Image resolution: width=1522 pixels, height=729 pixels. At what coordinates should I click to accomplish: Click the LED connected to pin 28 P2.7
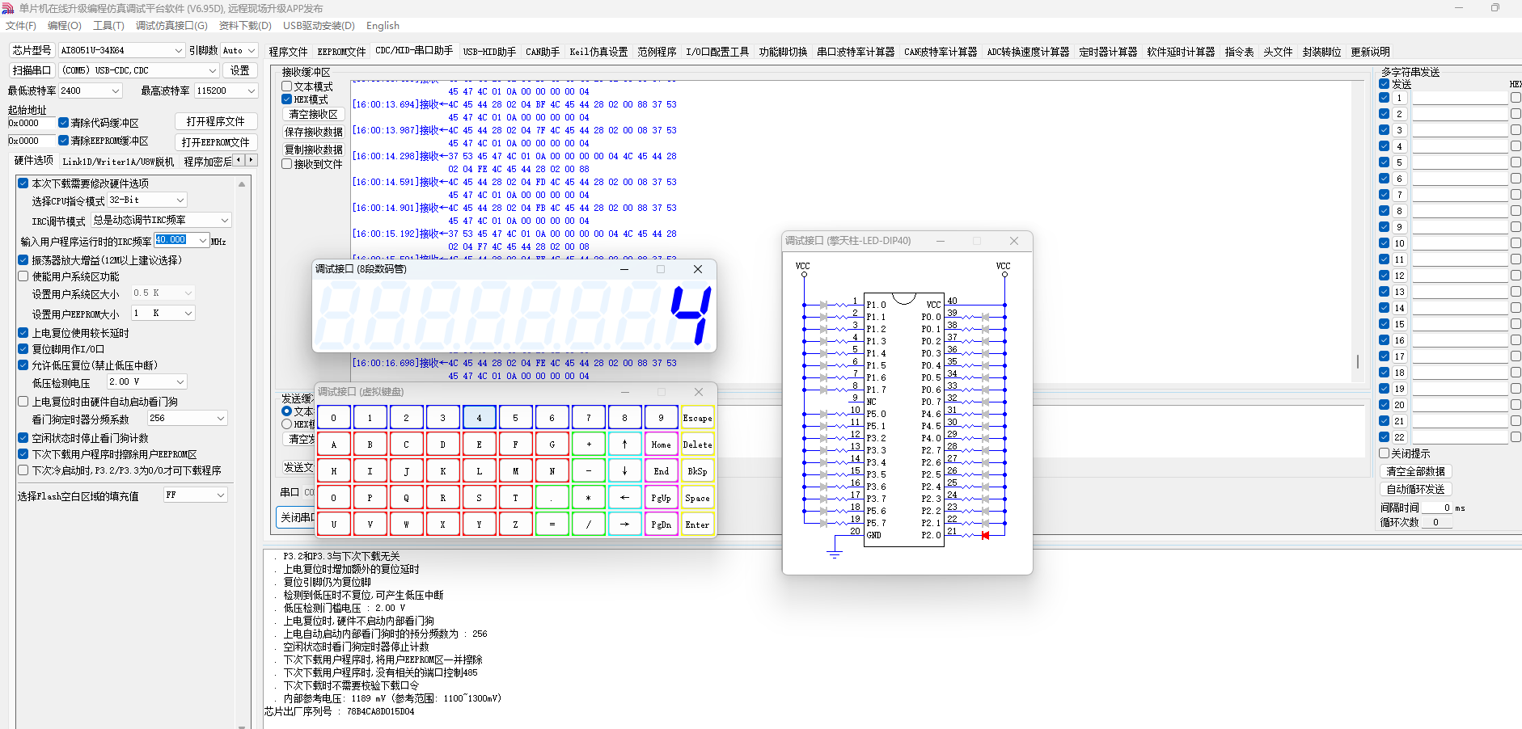coord(985,450)
